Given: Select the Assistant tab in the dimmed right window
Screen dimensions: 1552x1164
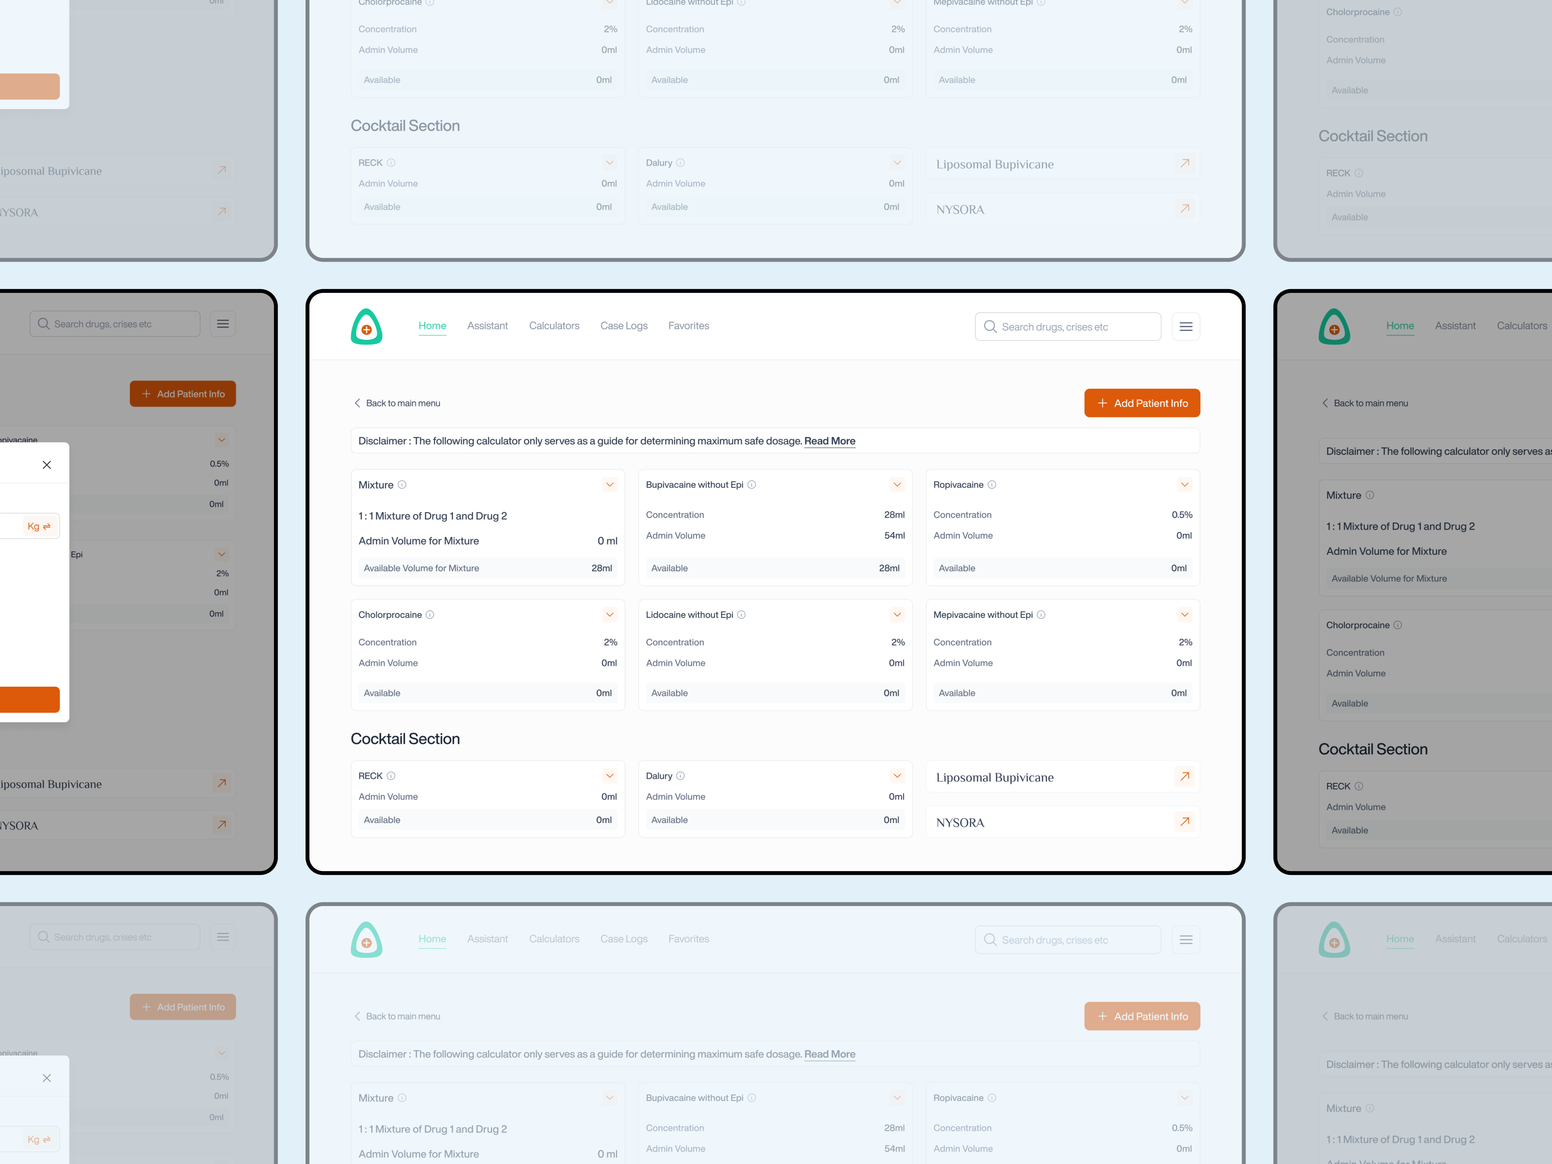Looking at the screenshot, I should 1455,325.
